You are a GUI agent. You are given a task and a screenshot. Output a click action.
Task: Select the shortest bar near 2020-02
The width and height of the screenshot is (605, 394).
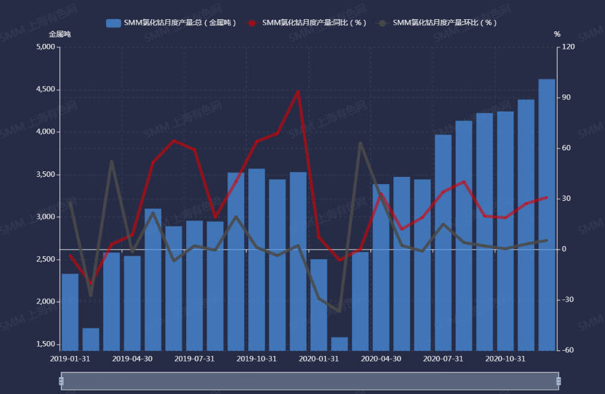[339, 344]
